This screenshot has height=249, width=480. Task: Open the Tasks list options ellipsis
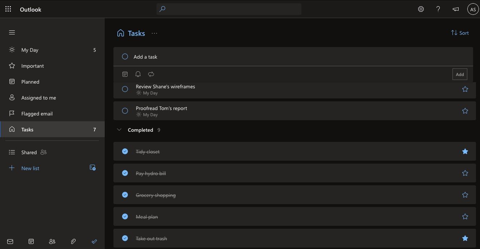(155, 33)
